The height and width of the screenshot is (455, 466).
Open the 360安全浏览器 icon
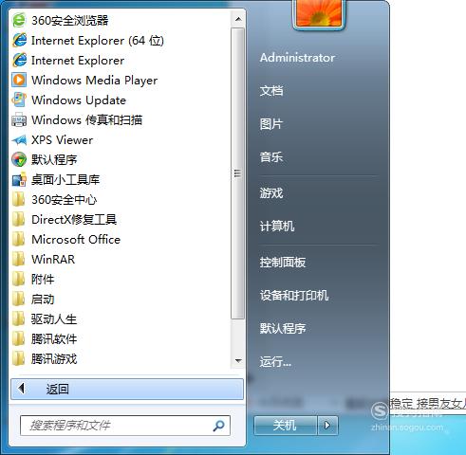coord(19,21)
